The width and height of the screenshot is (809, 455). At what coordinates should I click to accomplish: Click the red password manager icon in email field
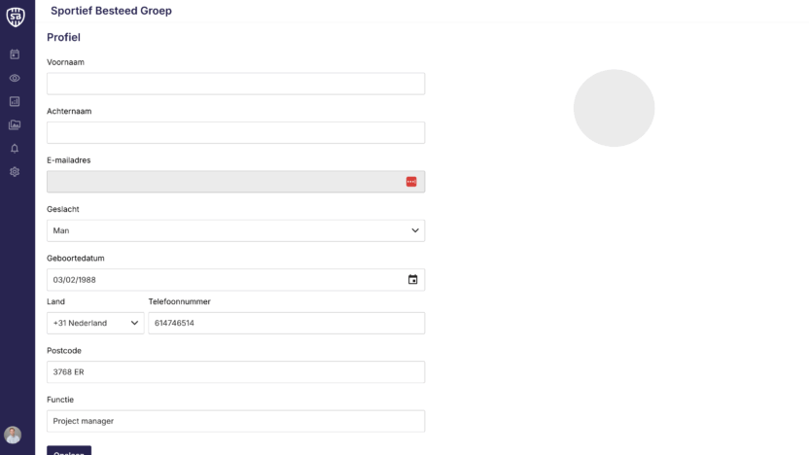[411, 182]
